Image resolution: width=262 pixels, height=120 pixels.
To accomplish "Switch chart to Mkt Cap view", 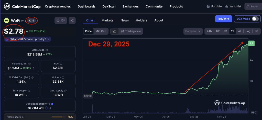I will [x=101, y=31].
